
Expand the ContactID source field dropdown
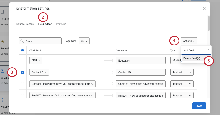tap(39, 72)
